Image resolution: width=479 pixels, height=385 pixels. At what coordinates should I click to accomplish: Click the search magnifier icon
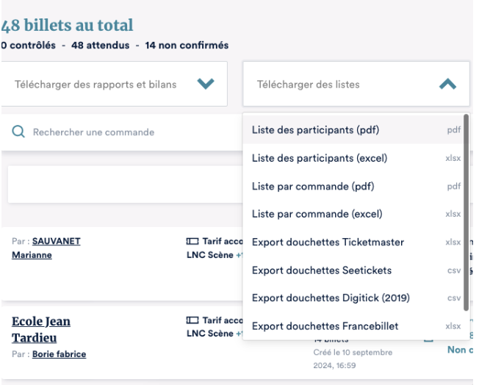tap(18, 132)
